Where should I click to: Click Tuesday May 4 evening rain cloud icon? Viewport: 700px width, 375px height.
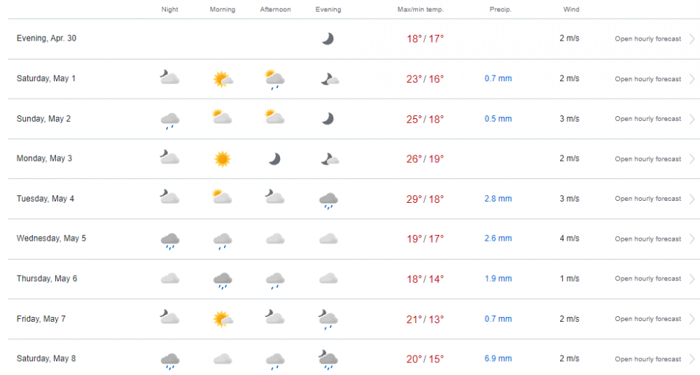point(328,200)
